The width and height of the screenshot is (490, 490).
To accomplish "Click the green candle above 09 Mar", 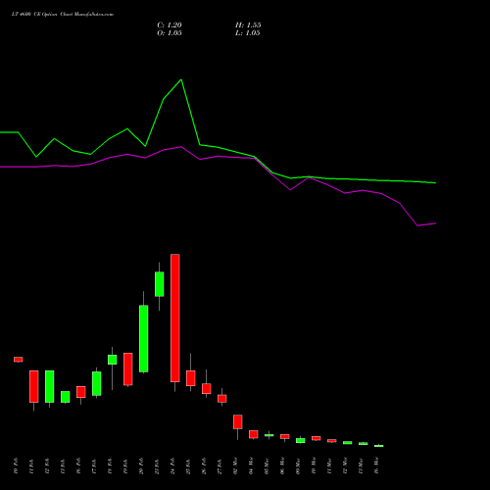I will pyautogui.click(x=301, y=441).
